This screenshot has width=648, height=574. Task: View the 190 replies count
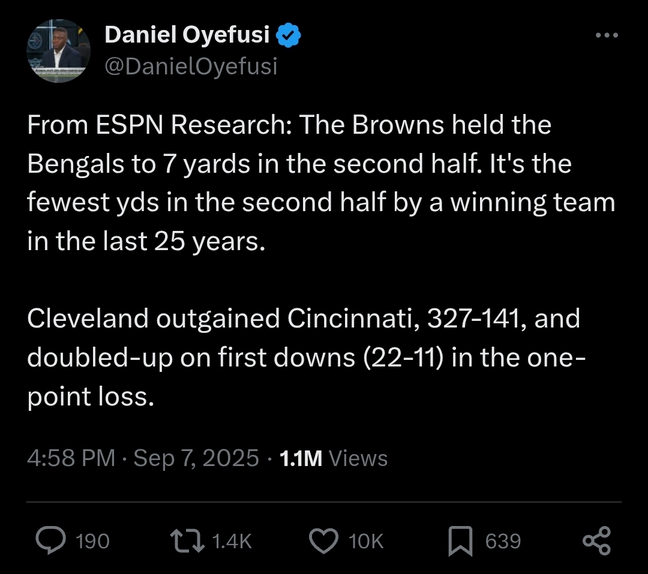[92, 542]
